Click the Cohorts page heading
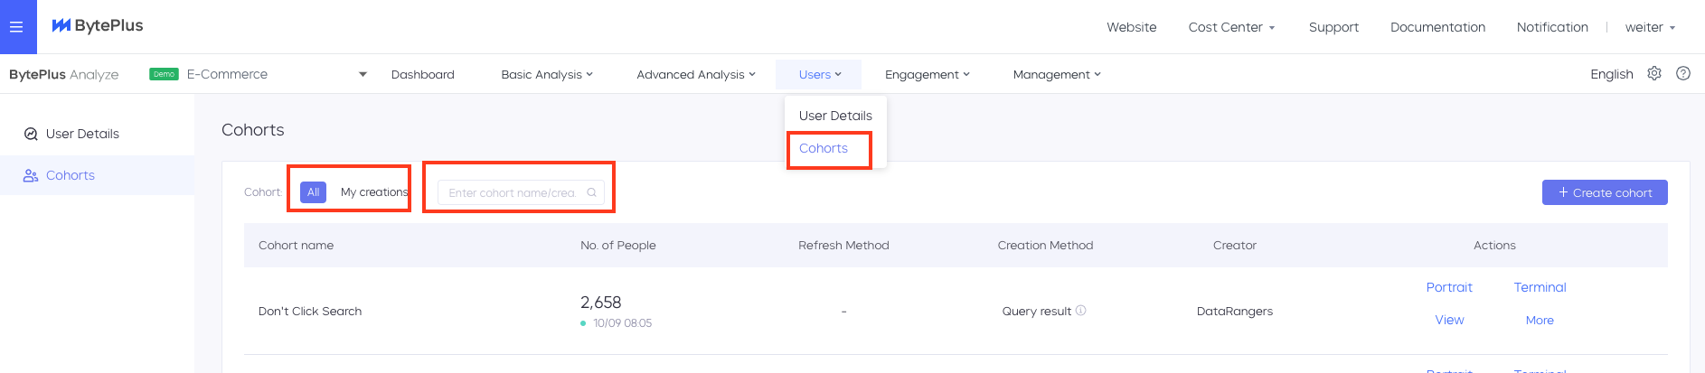This screenshot has width=1705, height=373. click(252, 130)
